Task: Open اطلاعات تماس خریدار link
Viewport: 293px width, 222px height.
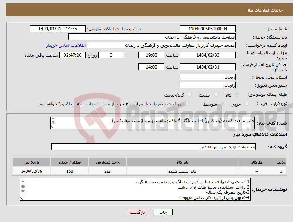Action: [66, 45]
